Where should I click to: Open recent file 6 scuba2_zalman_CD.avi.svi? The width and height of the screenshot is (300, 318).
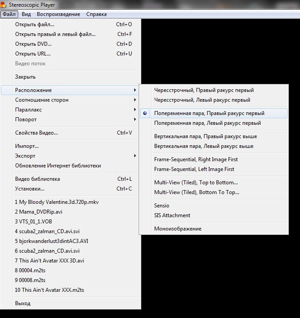(71, 251)
